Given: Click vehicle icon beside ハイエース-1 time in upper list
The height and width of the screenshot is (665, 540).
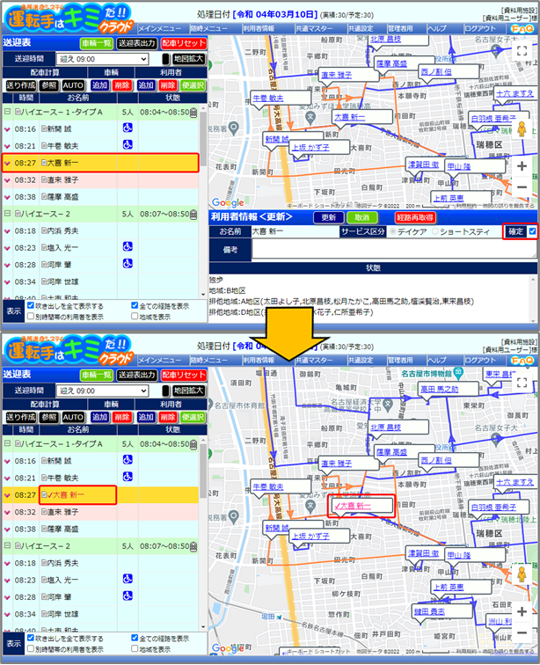Looking at the screenshot, I should pos(193,113).
